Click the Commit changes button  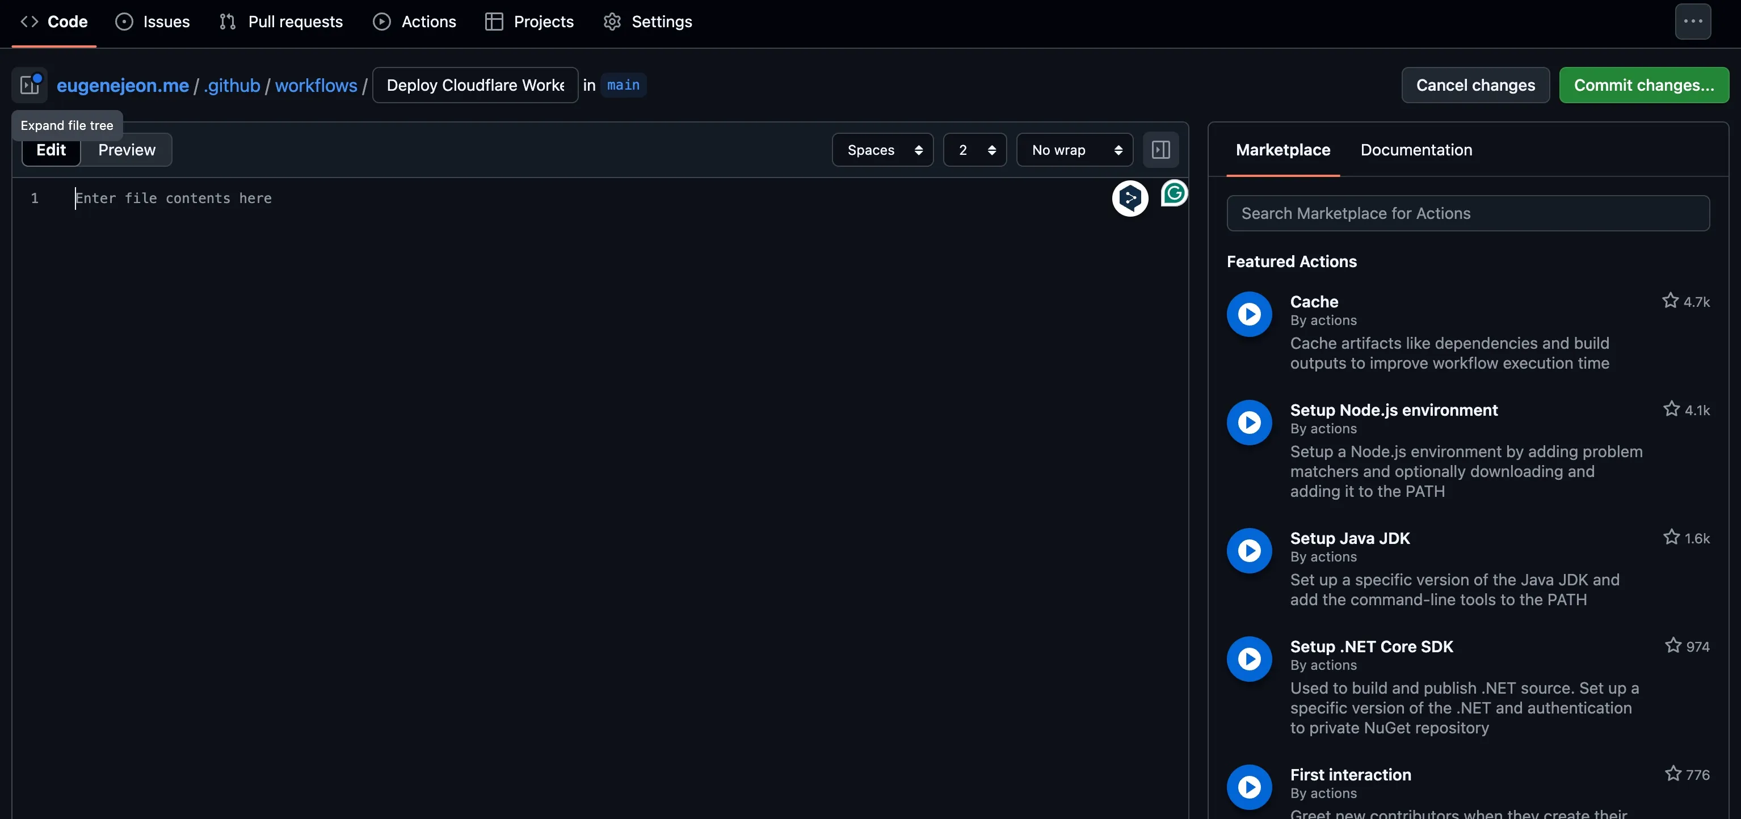point(1643,85)
